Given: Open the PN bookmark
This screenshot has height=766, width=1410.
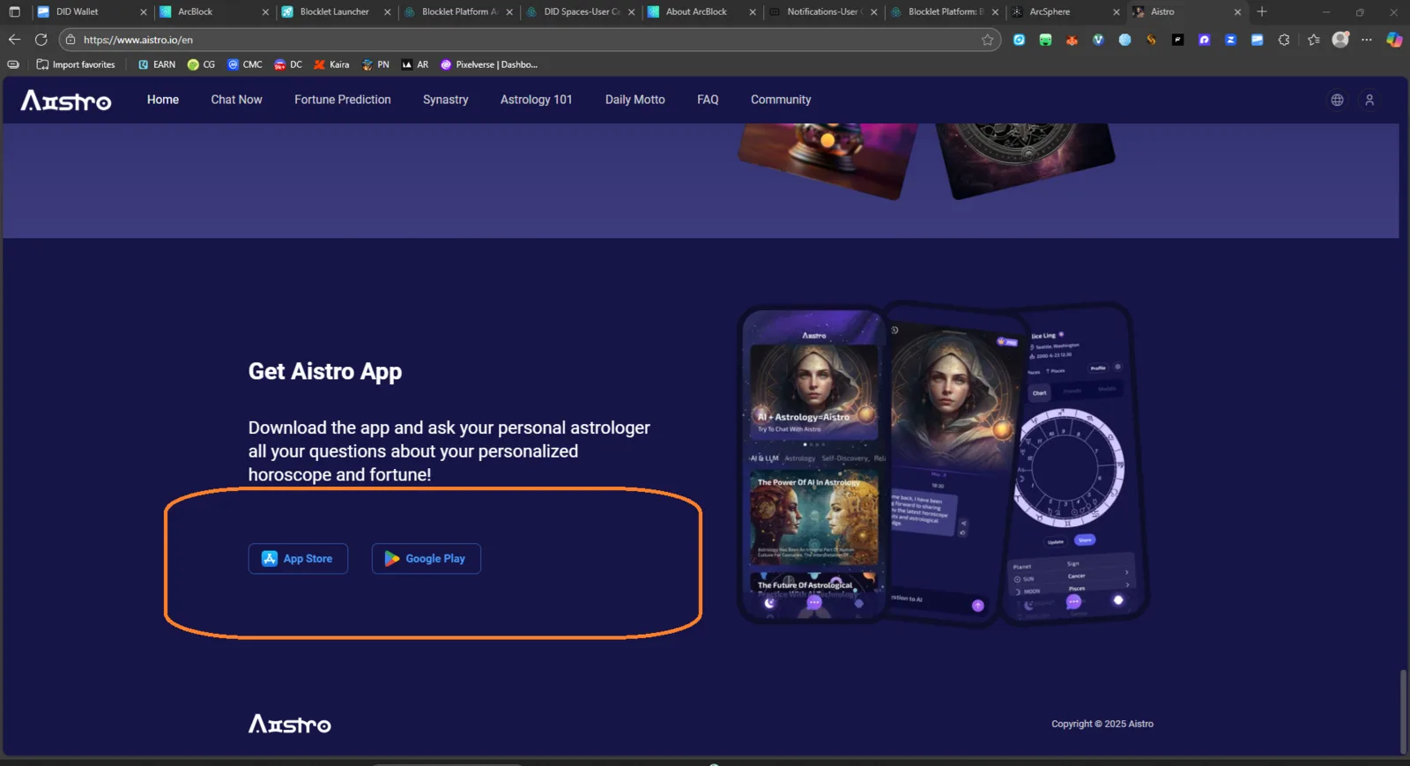Looking at the screenshot, I should (375, 64).
